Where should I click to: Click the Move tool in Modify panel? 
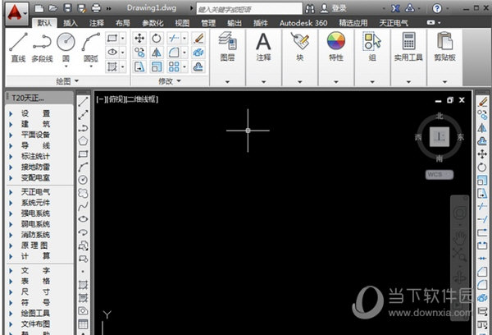tap(139, 39)
